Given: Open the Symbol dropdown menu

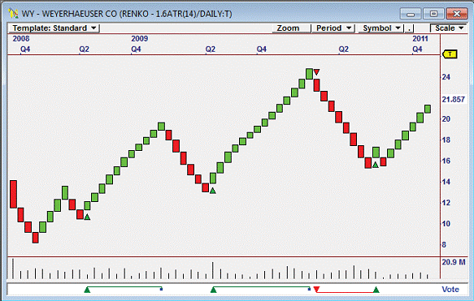Looking at the screenshot, I should tap(381, 28).
